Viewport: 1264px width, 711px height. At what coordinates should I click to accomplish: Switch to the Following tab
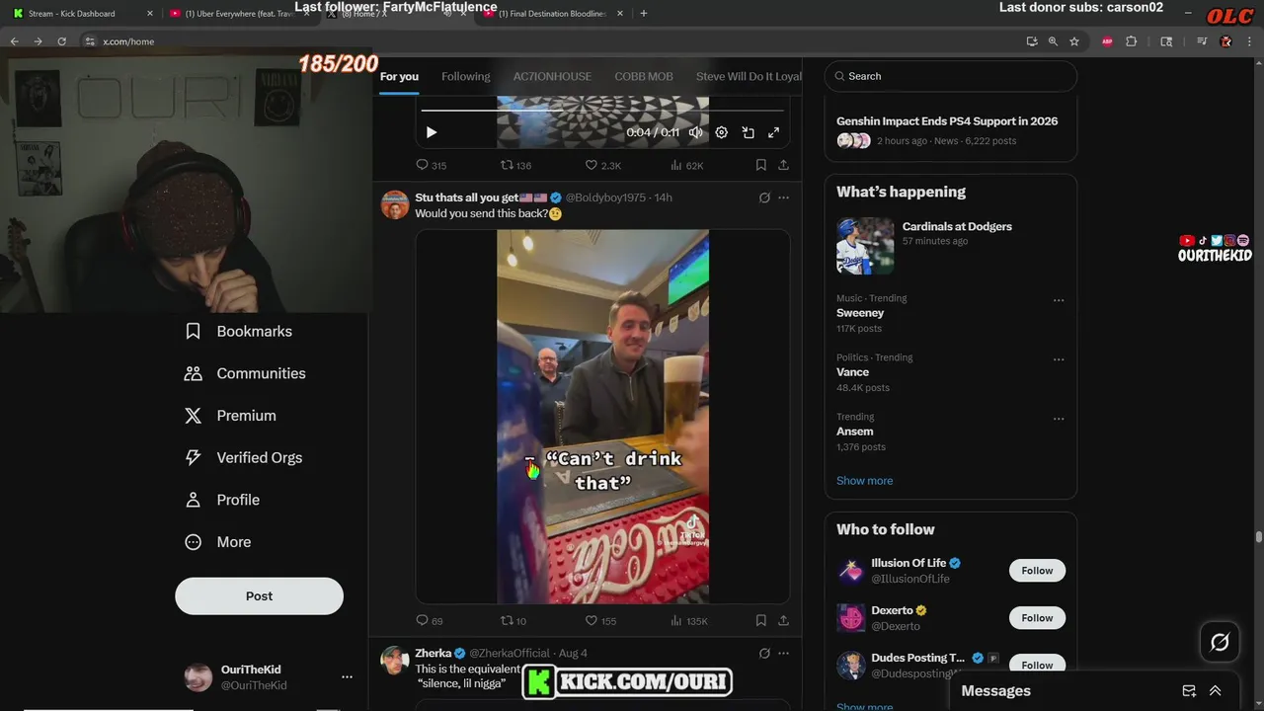pyautogui.click(x=465, y=76)
